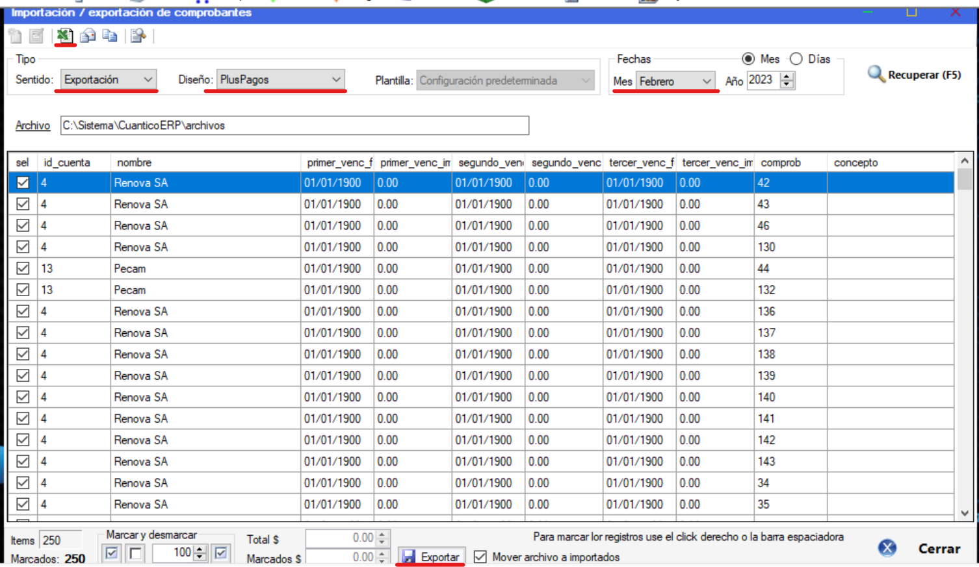Click the comprob column header

coord(781,162)
